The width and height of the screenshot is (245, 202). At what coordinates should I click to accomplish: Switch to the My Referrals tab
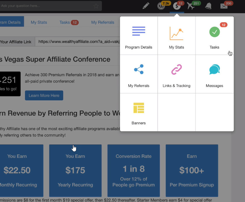coord(103,22)
